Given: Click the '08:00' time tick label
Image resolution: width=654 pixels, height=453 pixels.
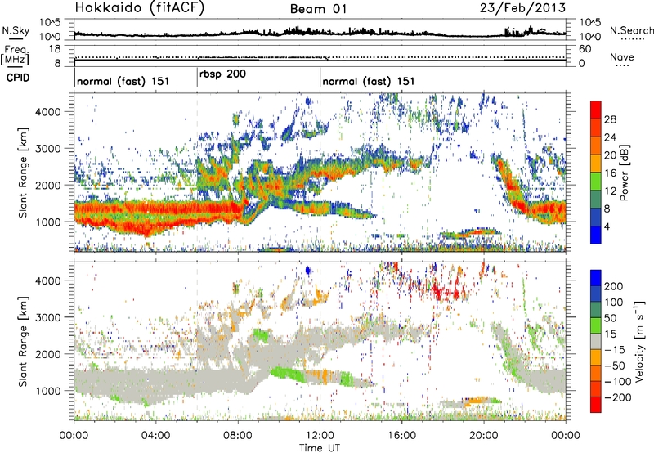Looking at the screenshot, I should click(x=238, y=436).
